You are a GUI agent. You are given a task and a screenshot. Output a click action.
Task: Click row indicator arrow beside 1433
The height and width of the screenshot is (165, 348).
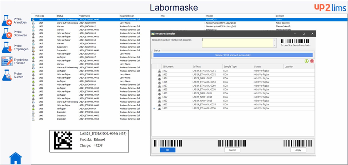pos(154,108)
